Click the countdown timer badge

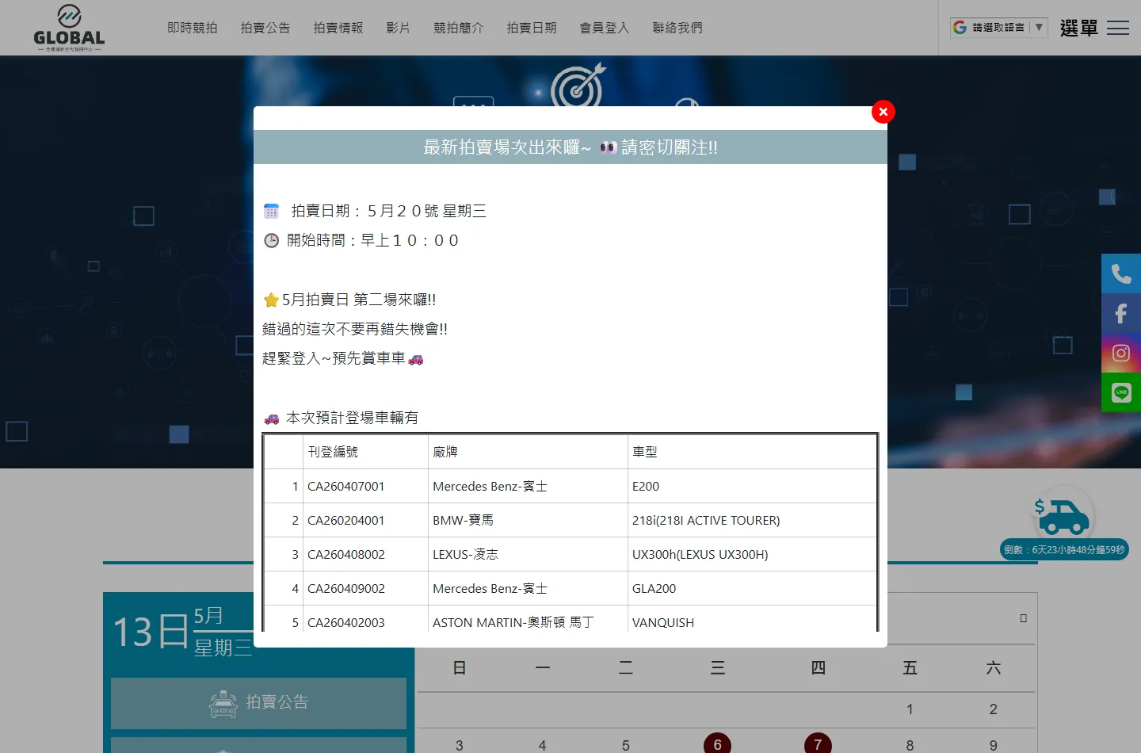(1064, 549)
